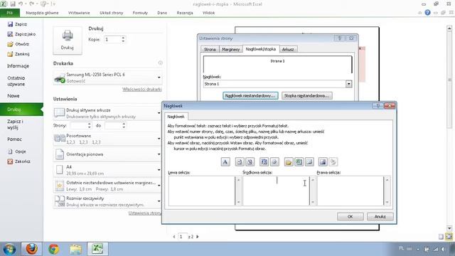This screenshot has height=256, width=455.
Task: Insert time clock icon in Nagłówek dialog
Action: click(x=274, y=161)
